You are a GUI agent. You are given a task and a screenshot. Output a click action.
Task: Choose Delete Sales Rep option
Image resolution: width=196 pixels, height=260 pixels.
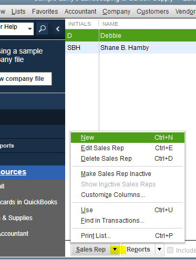pyautogui.click(x=128, y=159)
